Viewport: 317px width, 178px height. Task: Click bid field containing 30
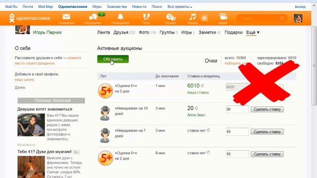tap(237, 109)
